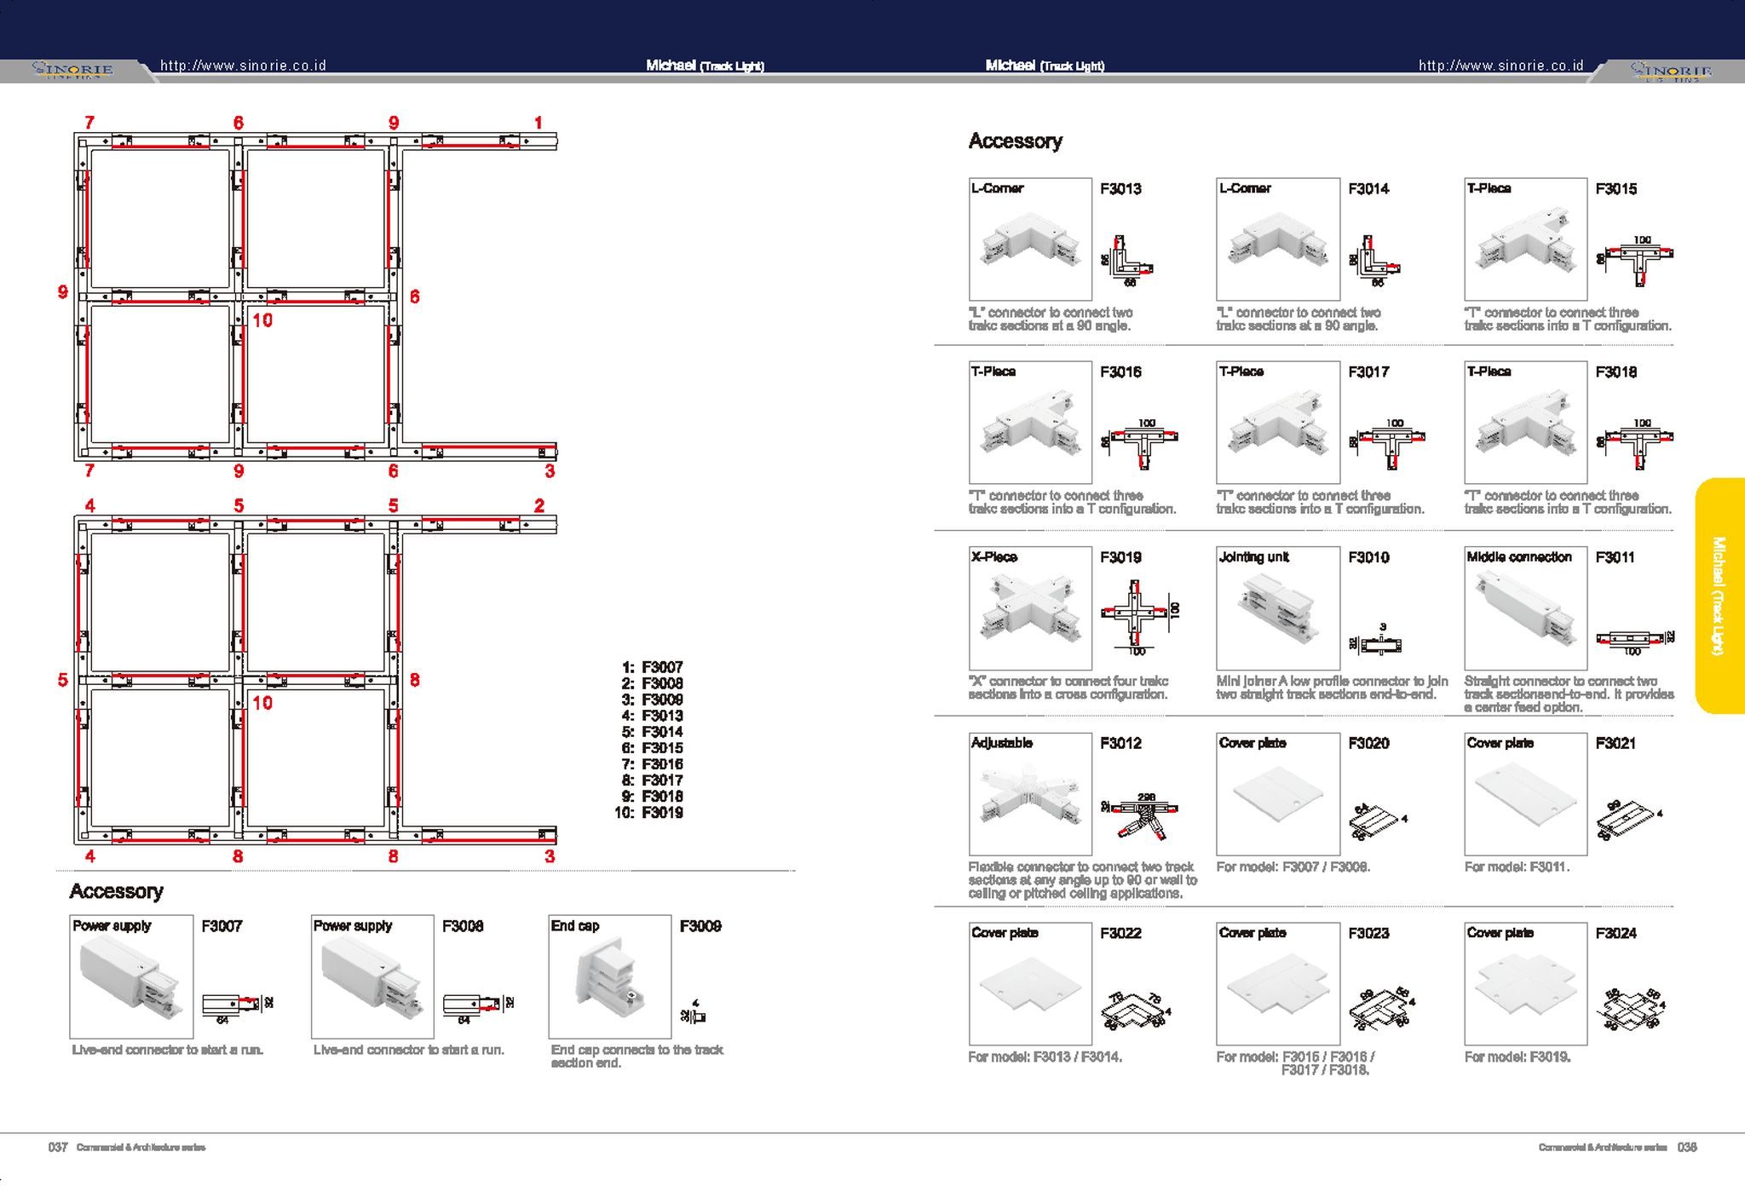Open the F3010 Jointing unit photo
The height and width of the screenshot is (1192, 1745).
[x=1277, y=608]
